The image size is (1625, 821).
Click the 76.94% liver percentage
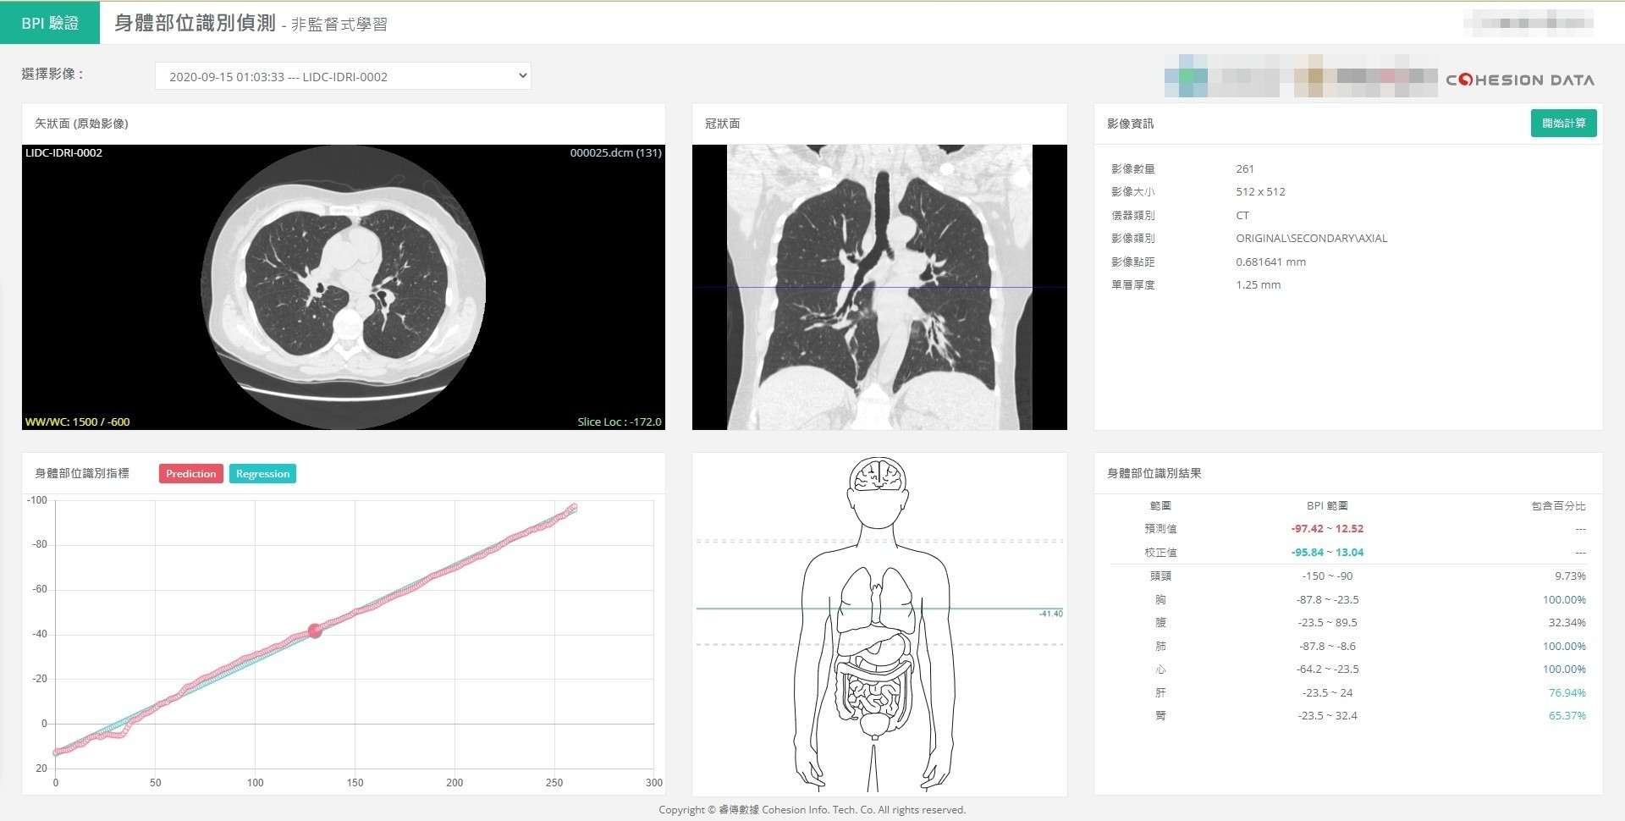coord(1567,693)
